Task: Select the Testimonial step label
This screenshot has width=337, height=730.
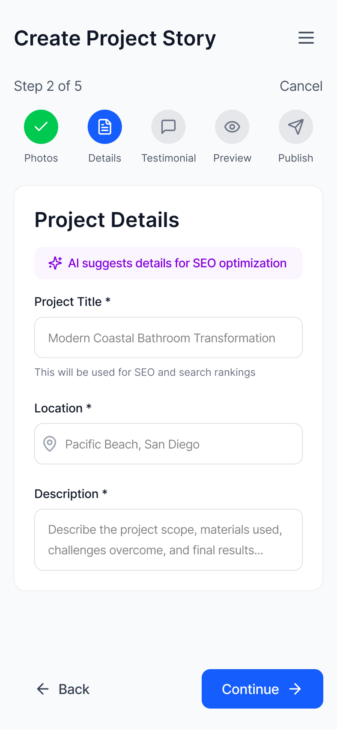Action: point(169,158)
